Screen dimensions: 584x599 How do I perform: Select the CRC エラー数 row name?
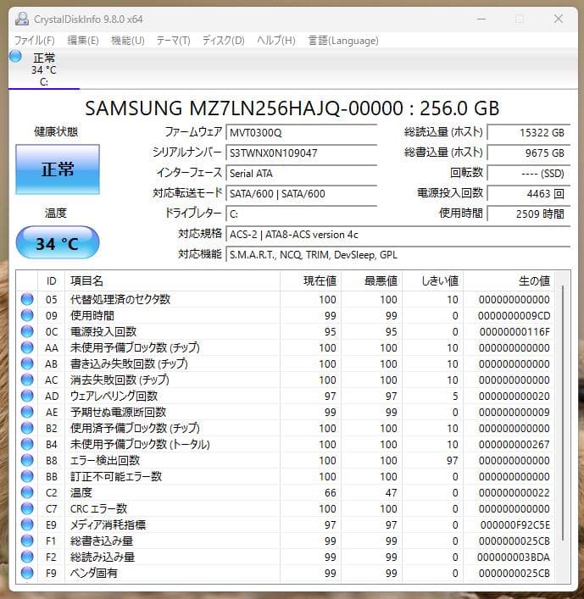pyautogui.click(x=98, y=508)
